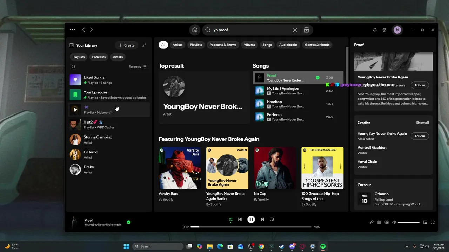Select the Playlists search filter tab
This screenshot has width=449, height=252.
[x=196, y=45]
